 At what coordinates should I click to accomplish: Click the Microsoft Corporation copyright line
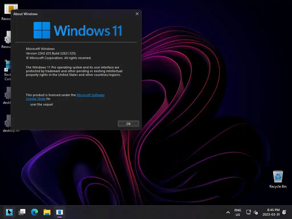[x=58, y=58]
